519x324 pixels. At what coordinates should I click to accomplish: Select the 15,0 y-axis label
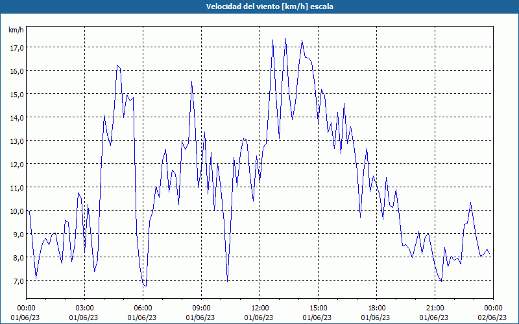(x=17, y=94)
